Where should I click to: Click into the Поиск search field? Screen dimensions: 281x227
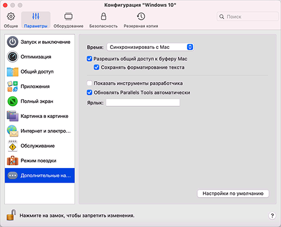point(248,17)
